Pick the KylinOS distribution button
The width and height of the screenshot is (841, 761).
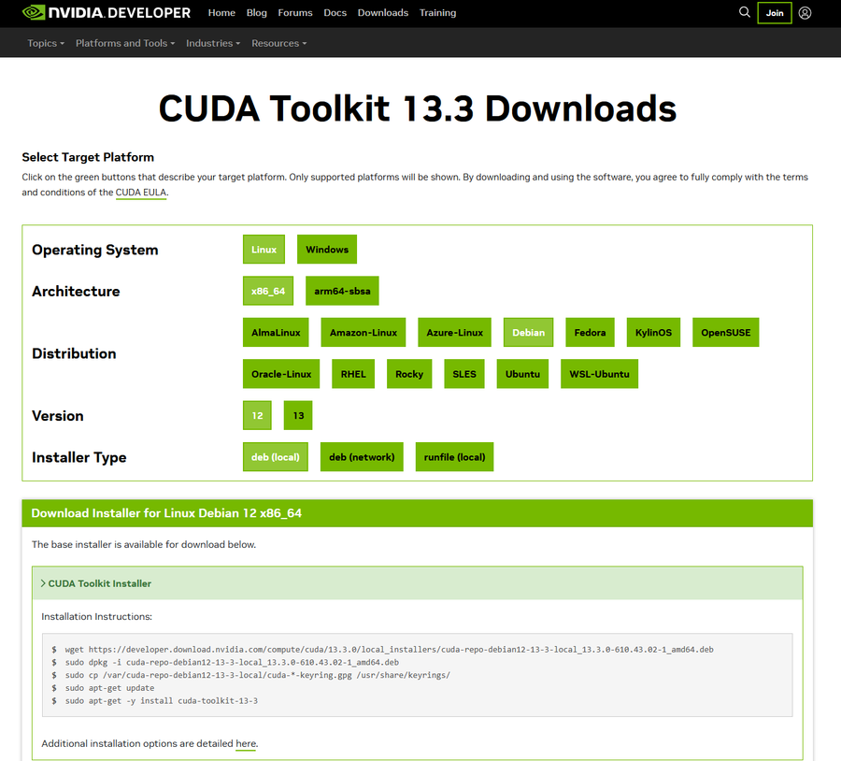pos(653,332)
